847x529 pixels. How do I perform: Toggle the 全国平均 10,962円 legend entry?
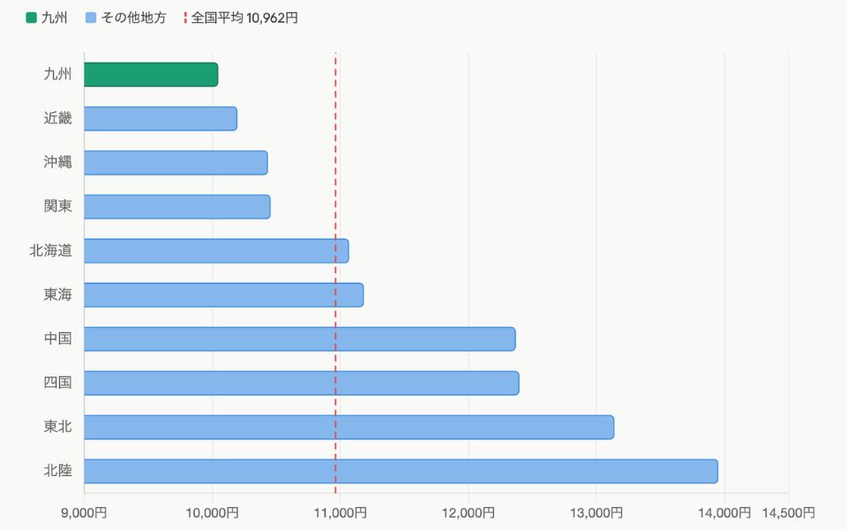(x=240, y=18)
